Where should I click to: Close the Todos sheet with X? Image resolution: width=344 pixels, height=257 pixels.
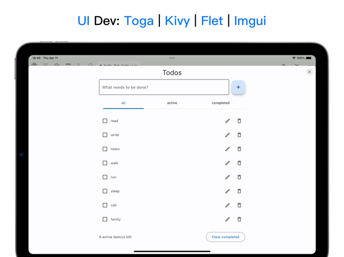point(309,72)
